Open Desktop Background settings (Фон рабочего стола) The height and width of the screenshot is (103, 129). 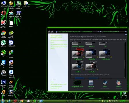(77, 84)
